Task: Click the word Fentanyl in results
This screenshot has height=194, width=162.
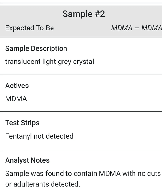Action: 18,136
